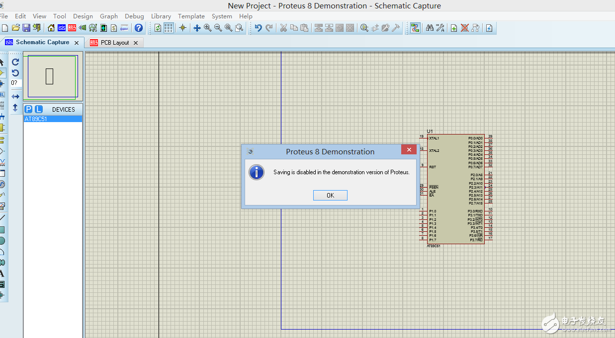Open the View menu

pos(40,16)
